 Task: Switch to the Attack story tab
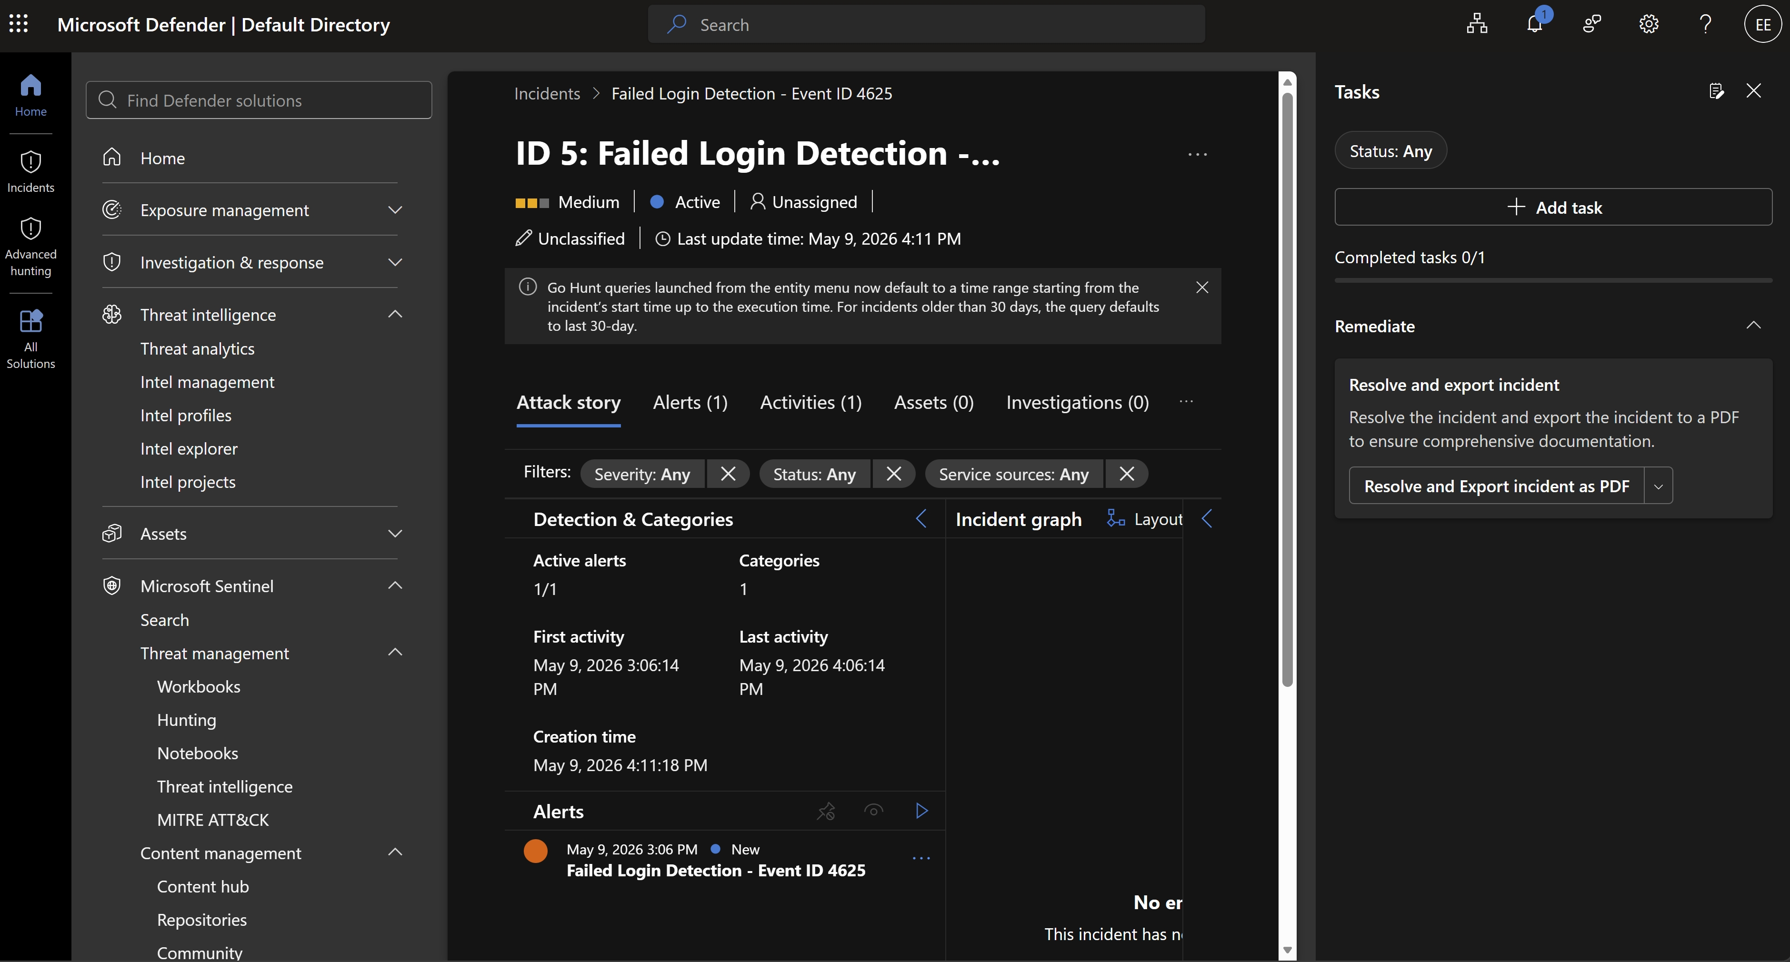569,402
